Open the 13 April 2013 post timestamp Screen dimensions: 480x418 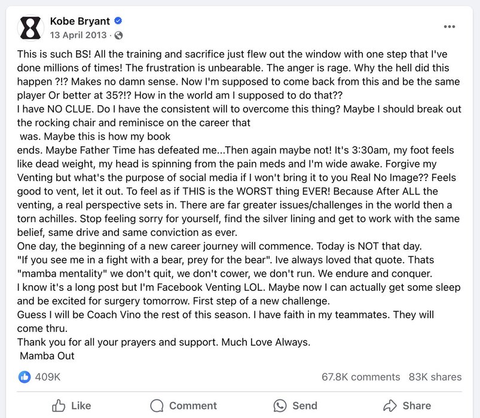click(x=79, y=35)
